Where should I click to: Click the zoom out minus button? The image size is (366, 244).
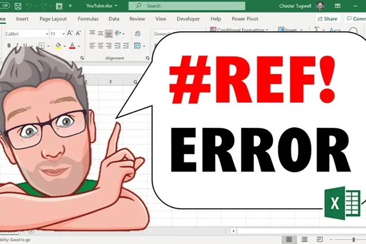331,239
